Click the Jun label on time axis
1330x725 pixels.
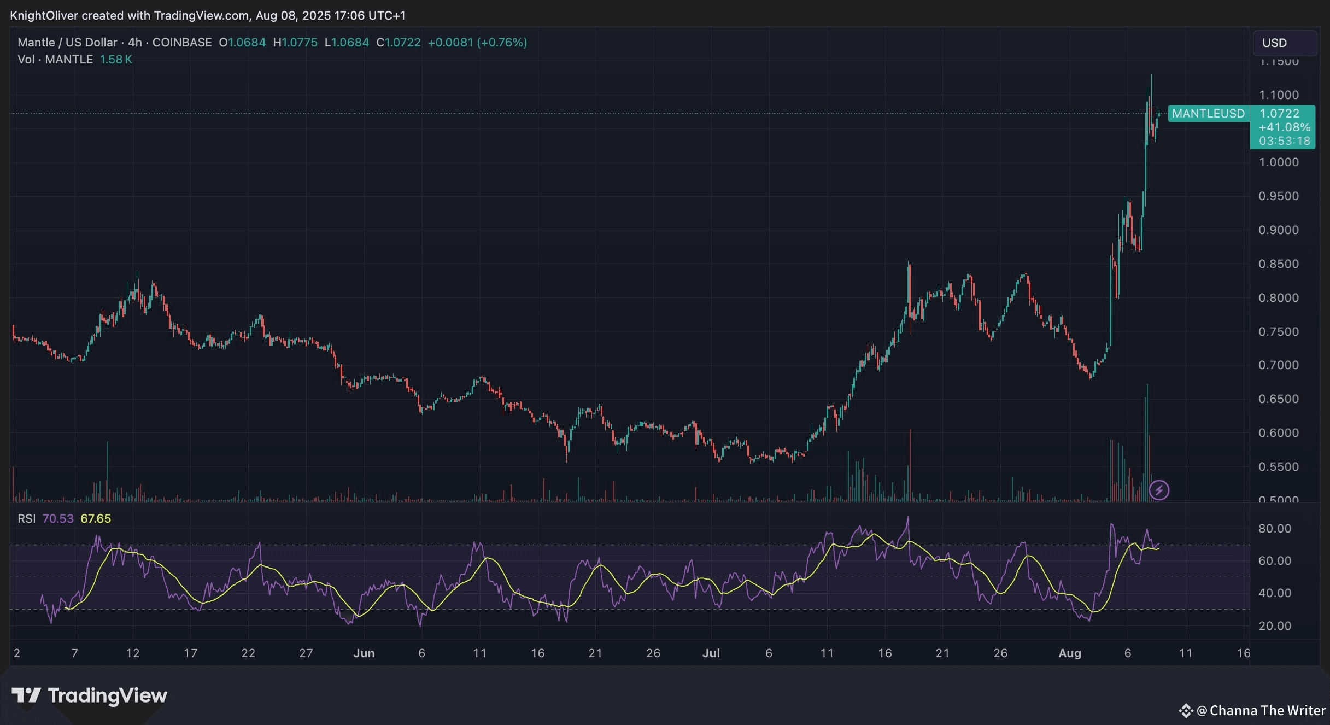click(x=364, y=653)
